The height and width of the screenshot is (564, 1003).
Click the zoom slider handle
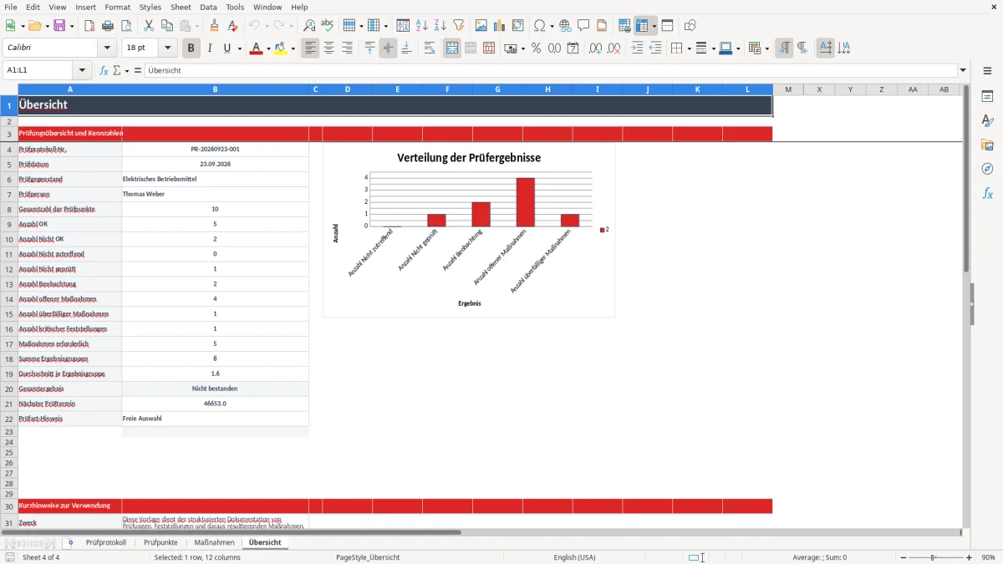[x=934, y=557]
